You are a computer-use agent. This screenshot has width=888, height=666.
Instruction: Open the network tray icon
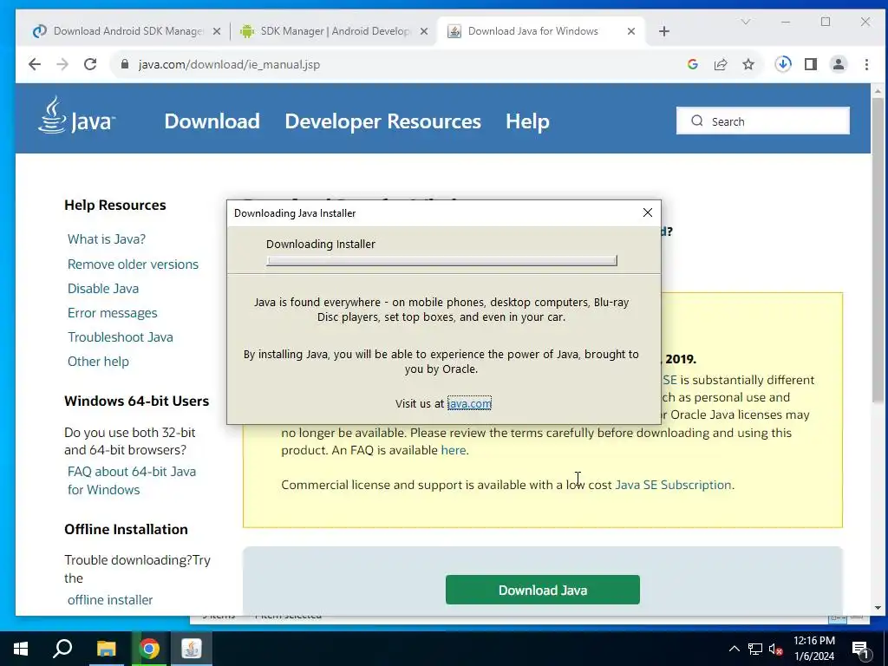(x=755, y=649)
